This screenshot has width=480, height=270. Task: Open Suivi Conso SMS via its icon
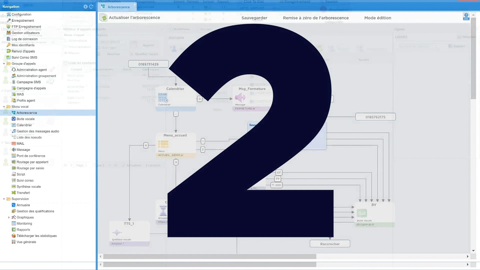[9, 57]
